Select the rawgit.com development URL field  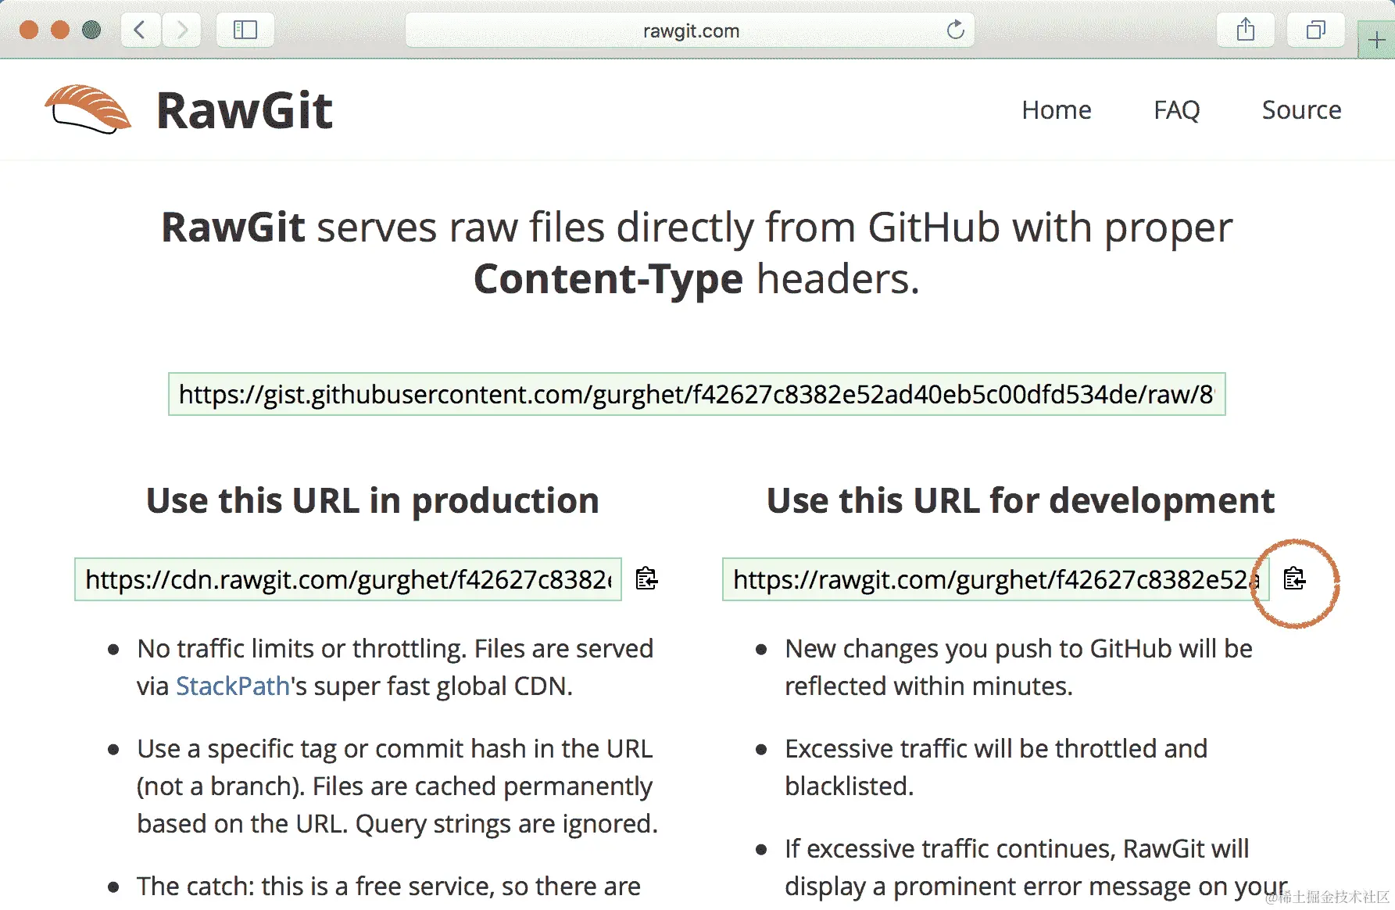pos(996,579)
